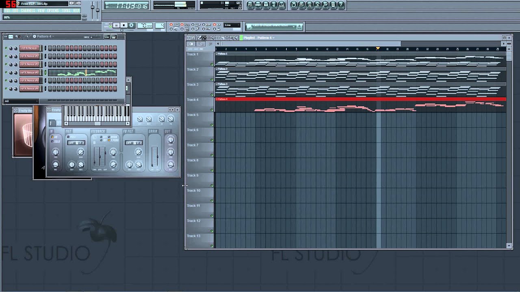Adjust the master volume slider
520x292 pixels.
coord(93,7)
